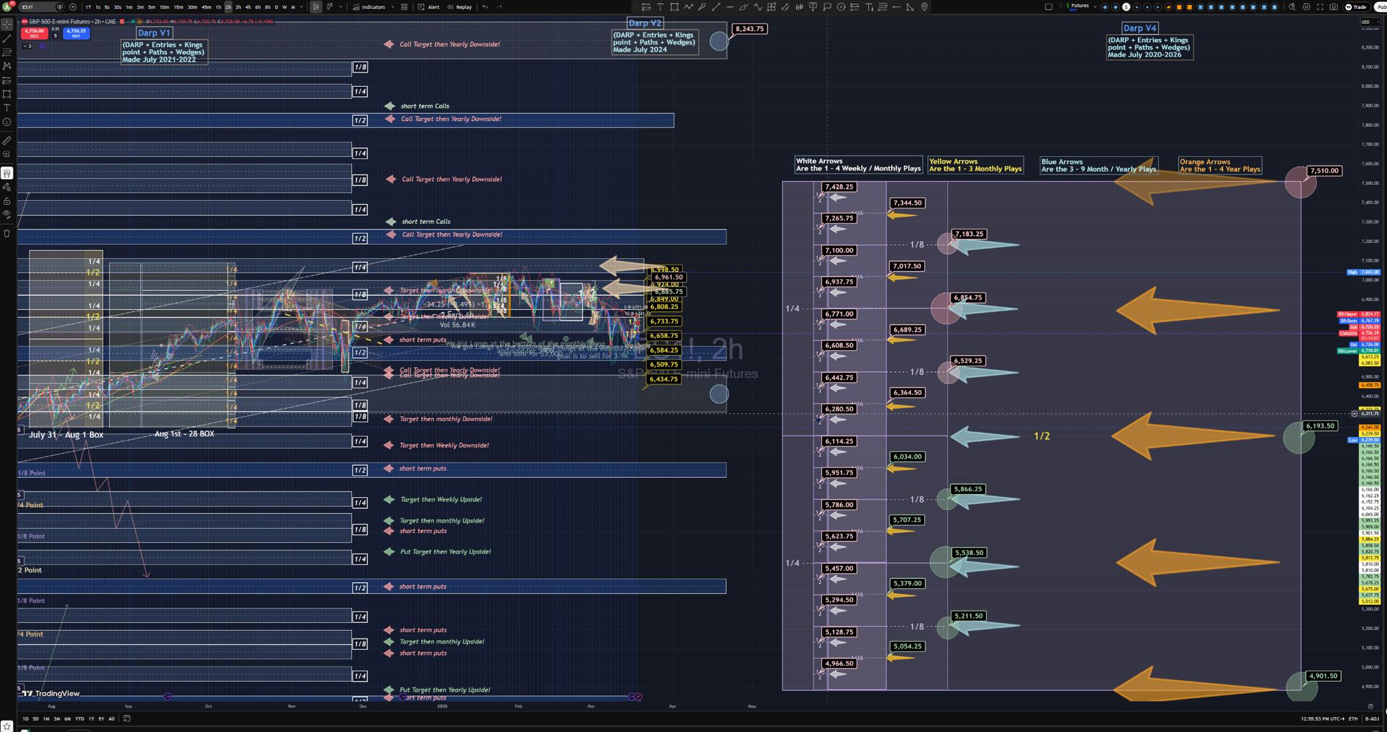
Task: Toggle the lock all drawings icon
Action: (x=7, y=201)
